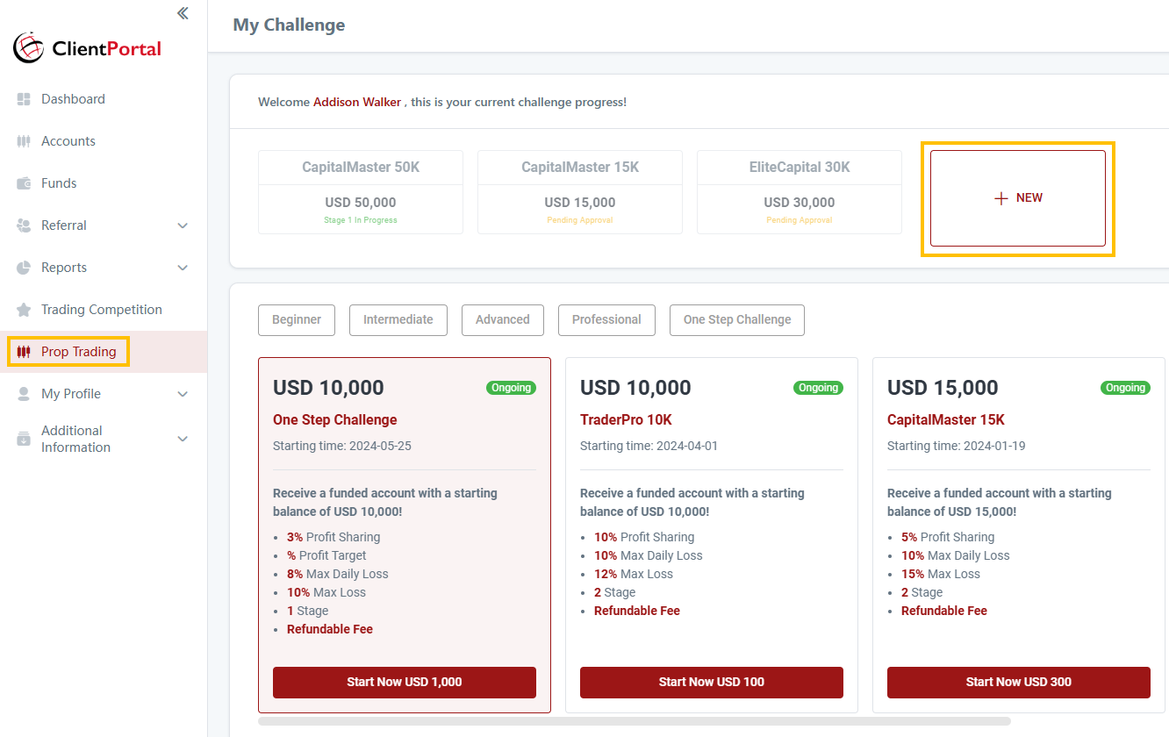Expand the Reports submenu chevron
This screenshot has height=737, width=1169.
point(183,268)
